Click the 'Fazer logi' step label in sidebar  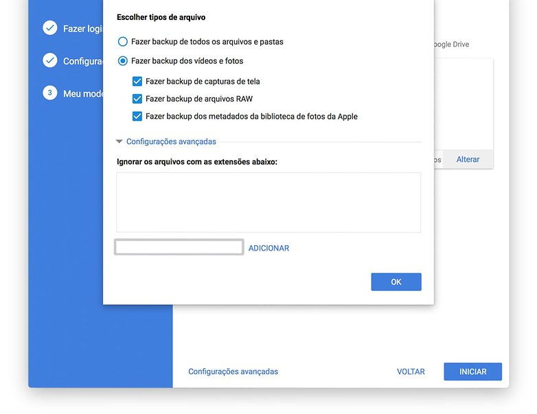(83, 29)
